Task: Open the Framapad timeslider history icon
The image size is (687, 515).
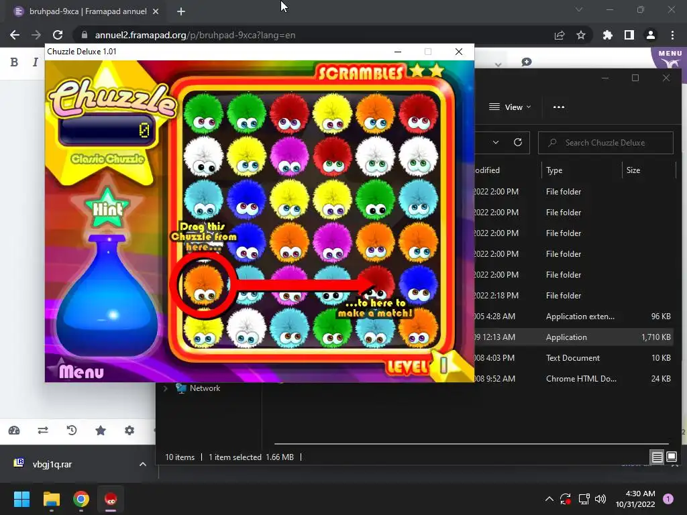Action: click(x=71, y=431)
